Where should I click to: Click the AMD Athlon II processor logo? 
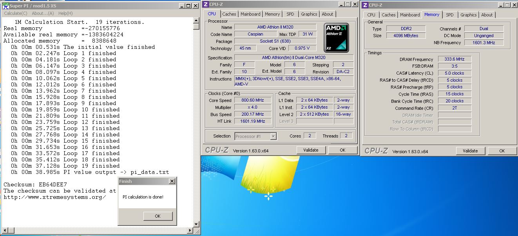336,38
